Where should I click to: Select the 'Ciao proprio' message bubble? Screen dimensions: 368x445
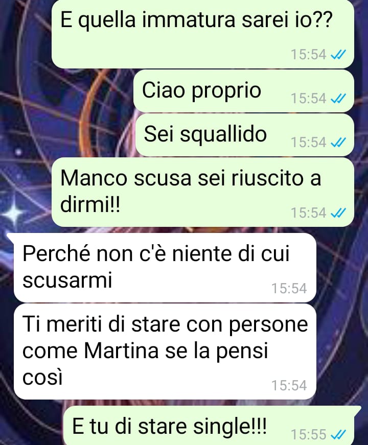(244, 91)
